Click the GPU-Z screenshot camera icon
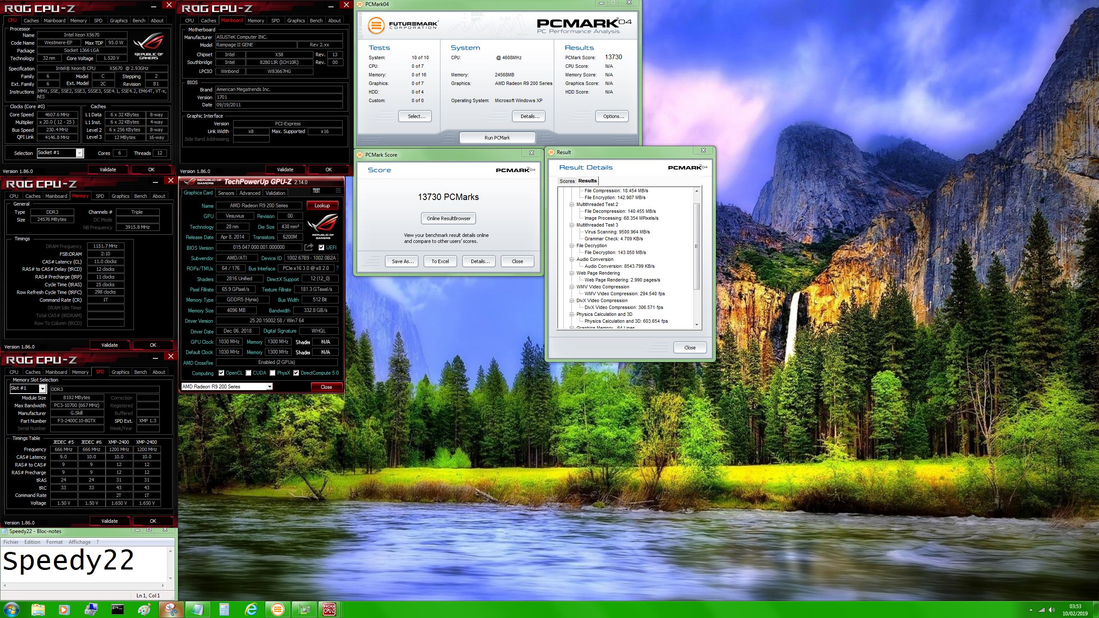Viewport: 1099px width, 618px height. (x=316, y=191)
